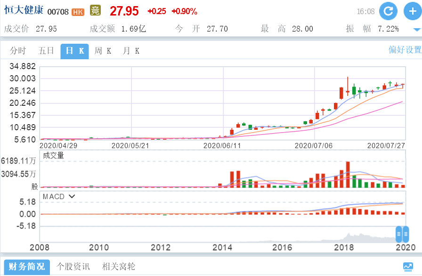Open the 个股资讯 tab

73,267
